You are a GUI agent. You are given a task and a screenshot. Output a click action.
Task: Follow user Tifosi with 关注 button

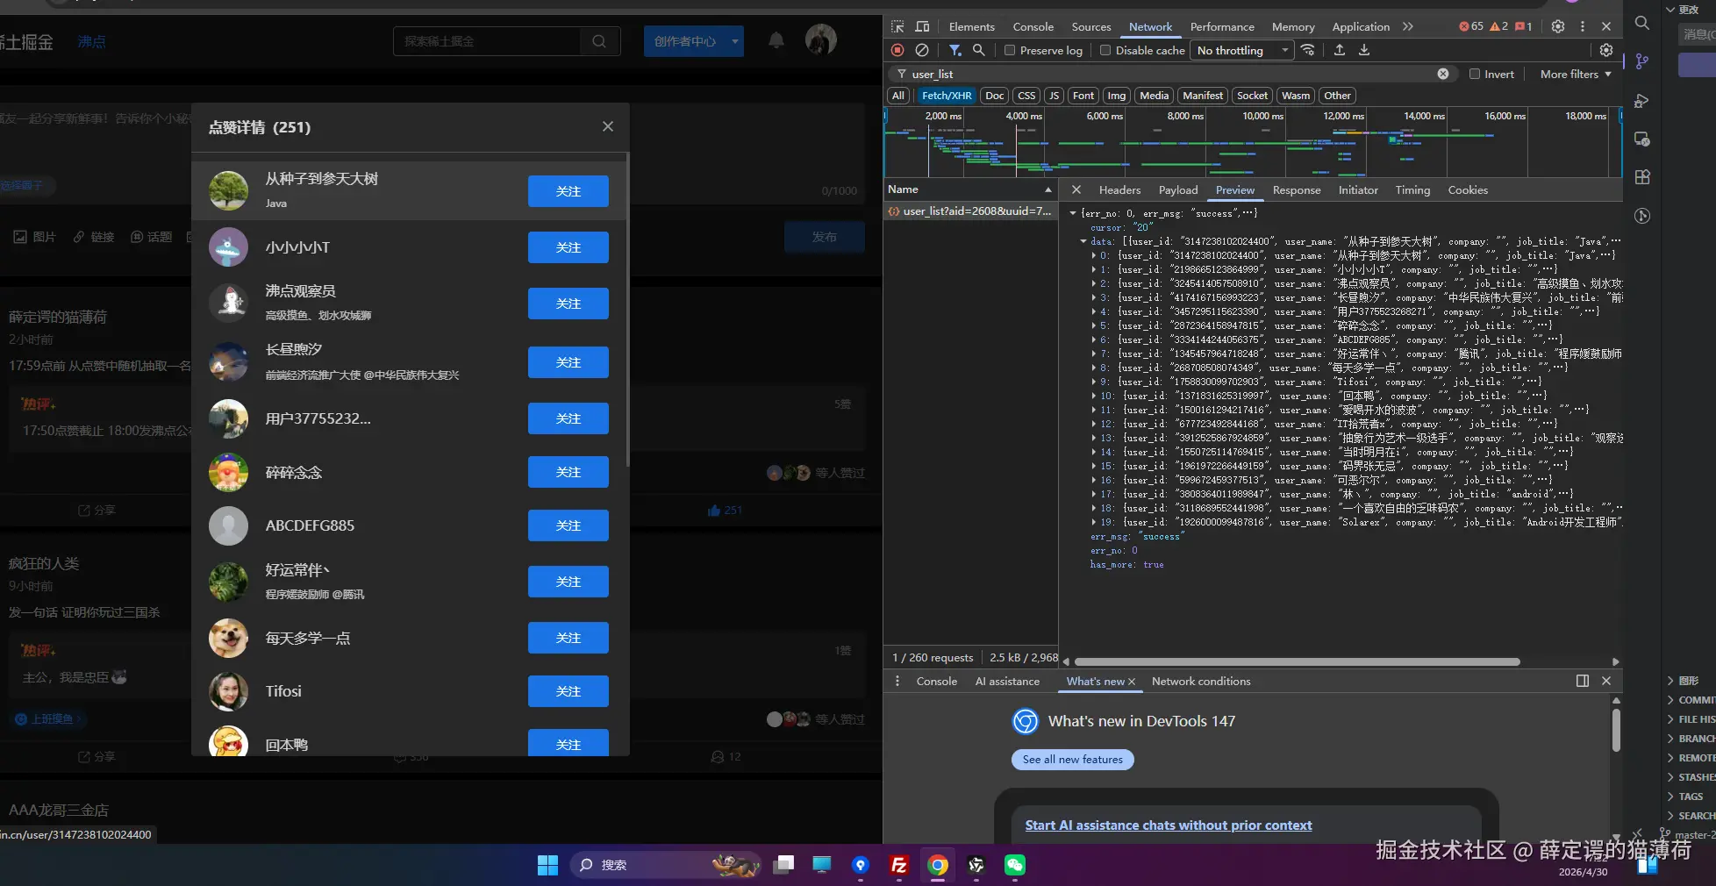pyautogui.click(x=568, y=691)
